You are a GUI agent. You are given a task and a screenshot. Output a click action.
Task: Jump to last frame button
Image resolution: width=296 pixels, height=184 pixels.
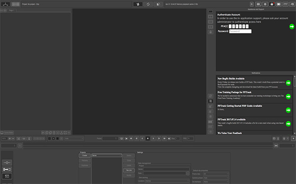click(164, 139)
